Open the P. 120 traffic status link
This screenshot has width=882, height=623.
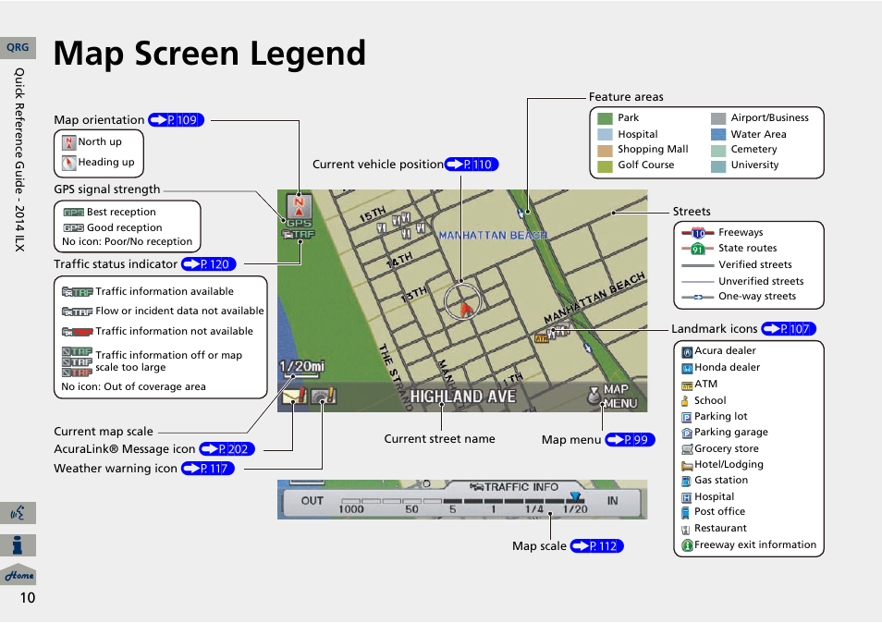[x=209, y=264]
